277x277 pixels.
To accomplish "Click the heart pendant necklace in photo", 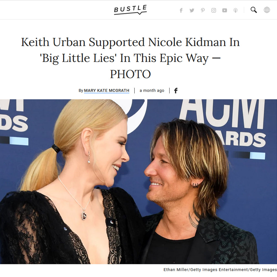I will pyautogui.click(x=84, y=215).
